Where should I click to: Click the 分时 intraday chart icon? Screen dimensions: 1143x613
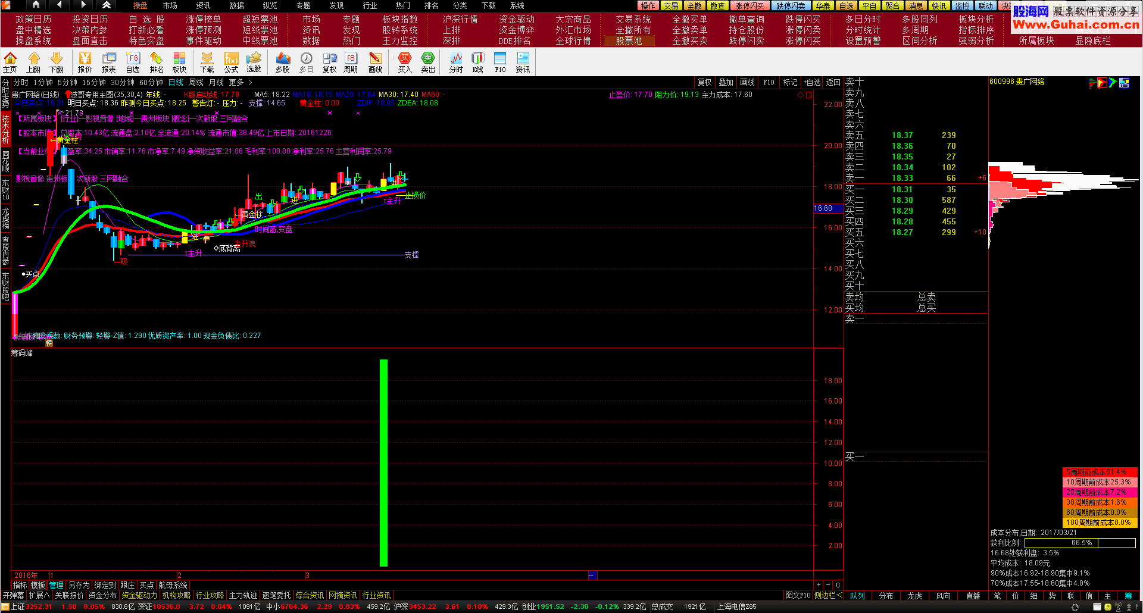456,62
